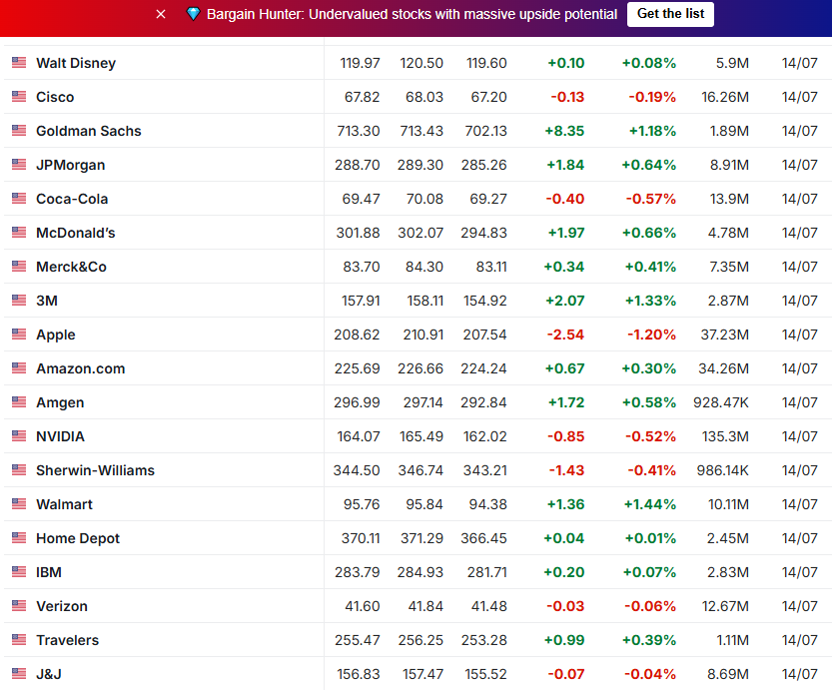Image resolution: width=832 pixels, height=690 pixels.
Task: Click the US flag beside McDonald's
Action: point(19,233)
